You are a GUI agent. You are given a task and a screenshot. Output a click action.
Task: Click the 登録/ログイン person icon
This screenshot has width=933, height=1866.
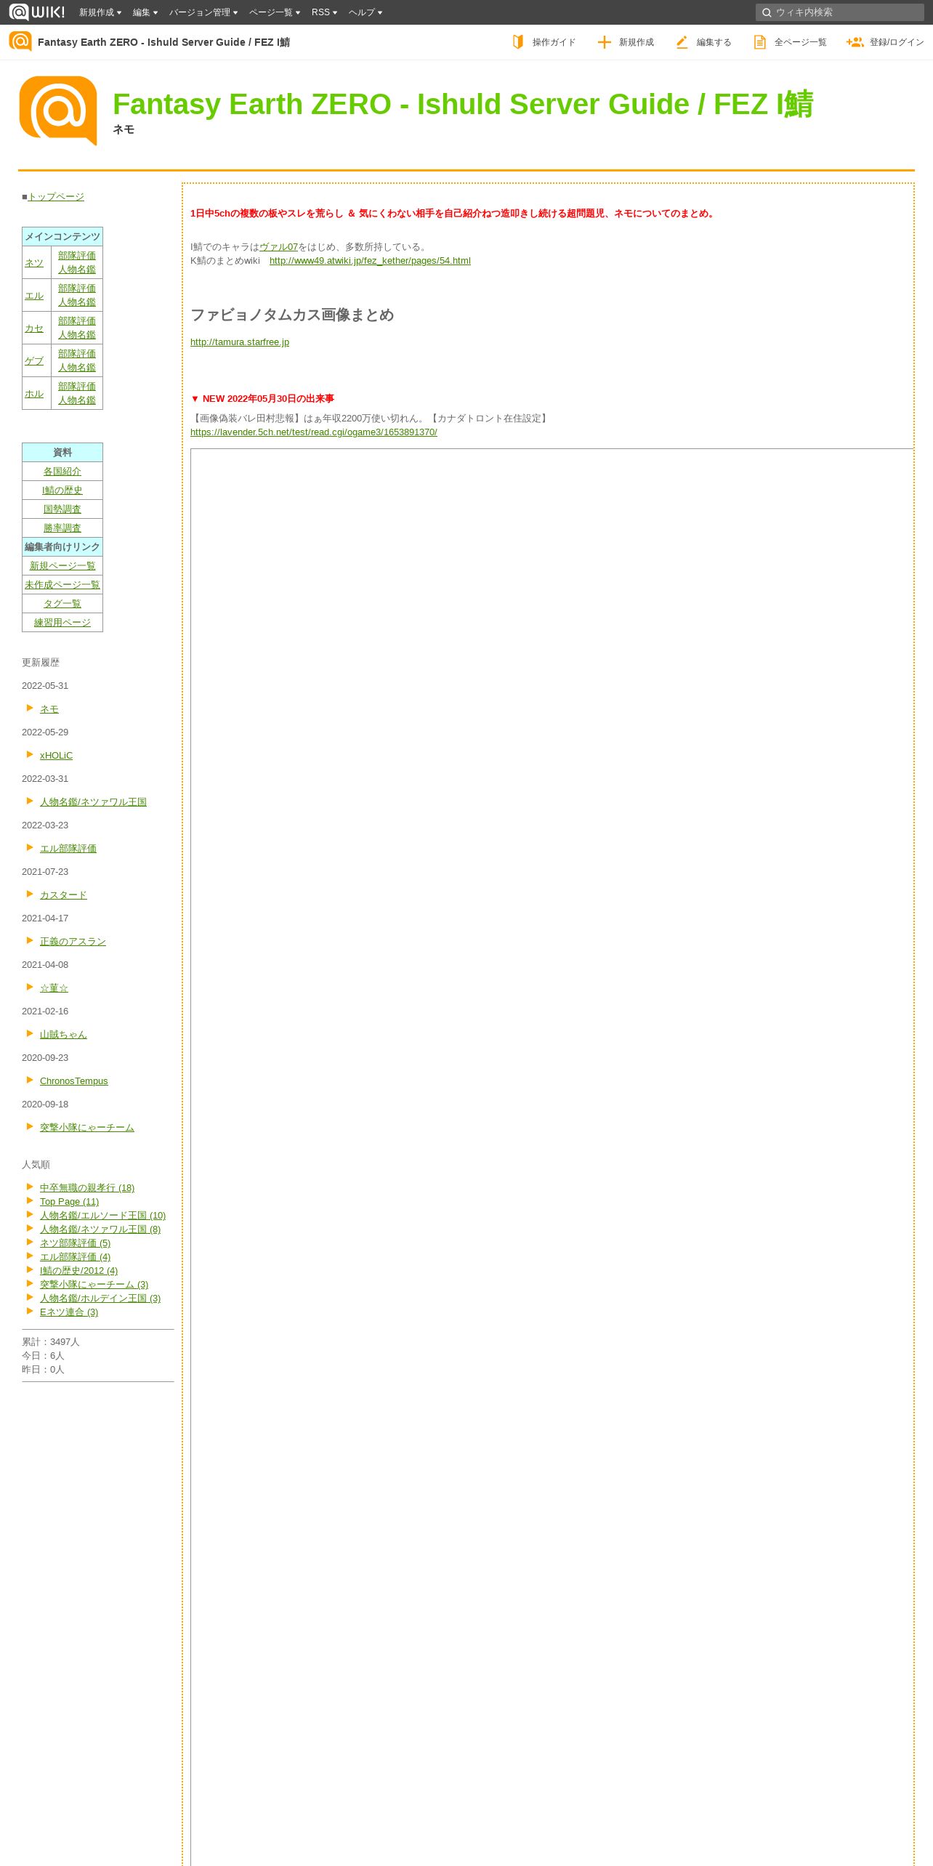[x=855, y=42]
